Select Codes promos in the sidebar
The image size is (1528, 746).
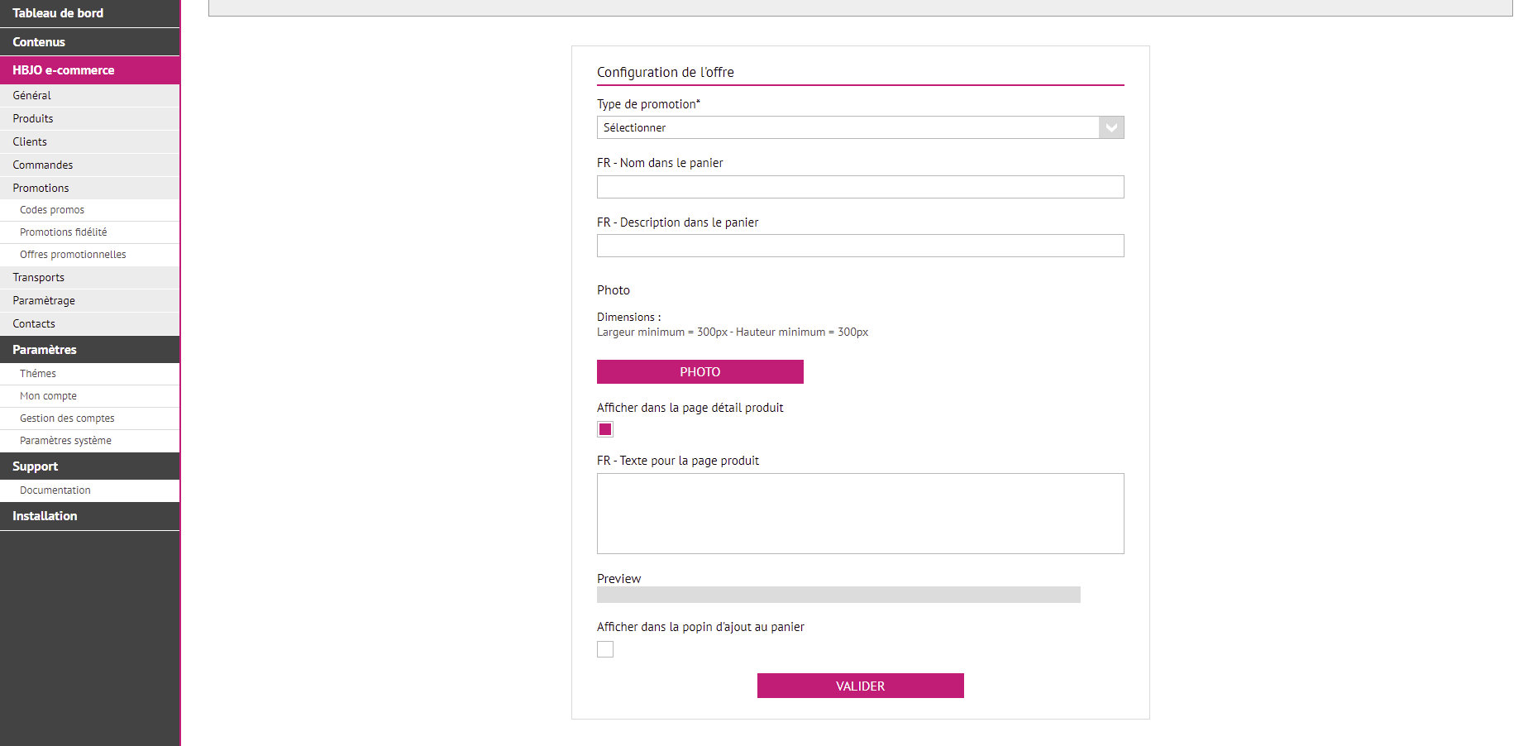(x=52, y=210)
